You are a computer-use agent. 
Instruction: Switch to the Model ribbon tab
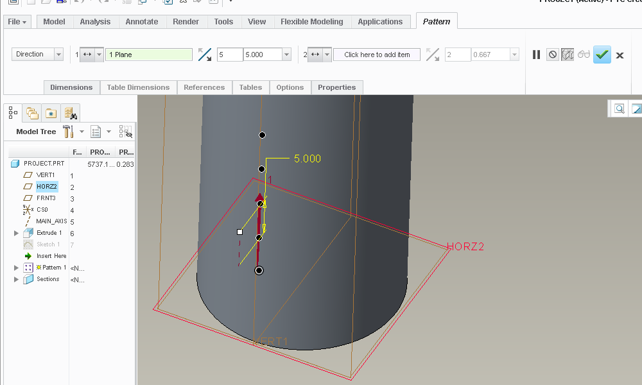click(54, 22)
